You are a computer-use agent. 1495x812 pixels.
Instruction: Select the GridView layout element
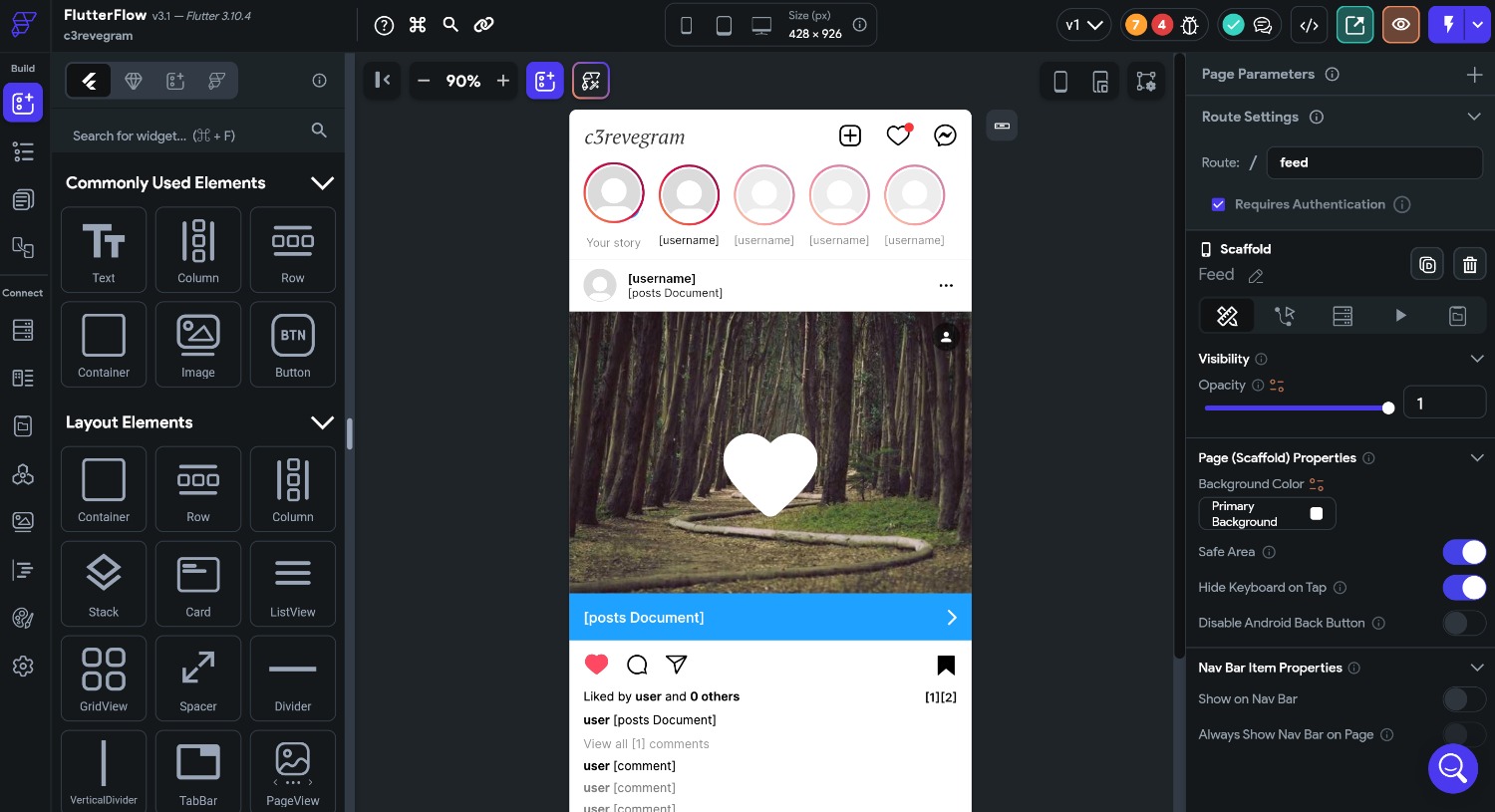(104, 677)
